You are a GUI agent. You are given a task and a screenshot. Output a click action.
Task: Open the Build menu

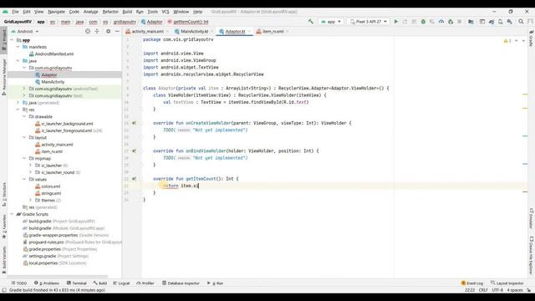127,12
